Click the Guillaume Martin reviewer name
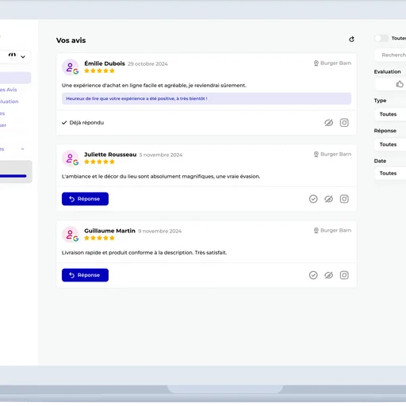This screenshot has width=406, height=406. [109, 231]
